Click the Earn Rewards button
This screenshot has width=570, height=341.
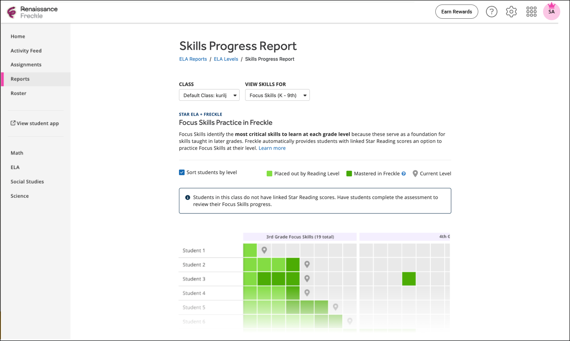(x=456, y=12)
